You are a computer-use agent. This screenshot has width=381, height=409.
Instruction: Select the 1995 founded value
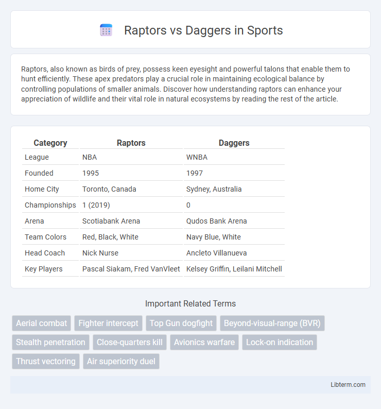pyautogui.click(x=131, y=173)
